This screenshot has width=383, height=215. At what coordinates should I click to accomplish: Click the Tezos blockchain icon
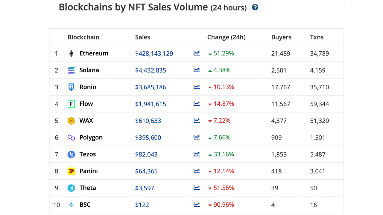[x=71, y=154]
